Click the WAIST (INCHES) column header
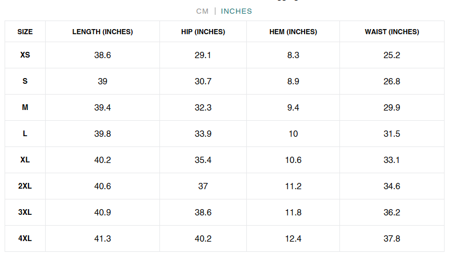Screen dimensions: 452x261 [391, 32]
